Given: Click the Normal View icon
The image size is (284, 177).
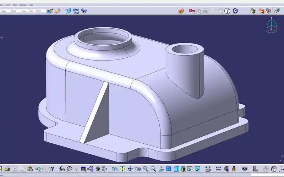Looking at the screenshot, I should 161,169.
